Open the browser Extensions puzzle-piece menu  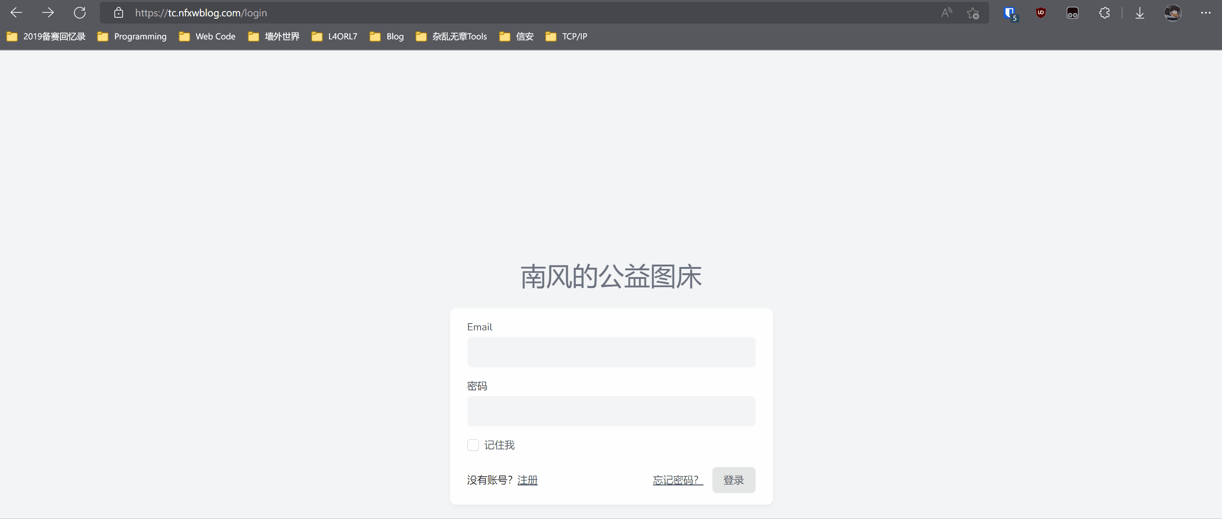pos(1104,13)
